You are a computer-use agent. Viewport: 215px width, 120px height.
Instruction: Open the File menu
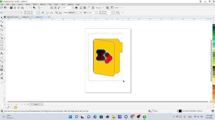click(2, 4)
